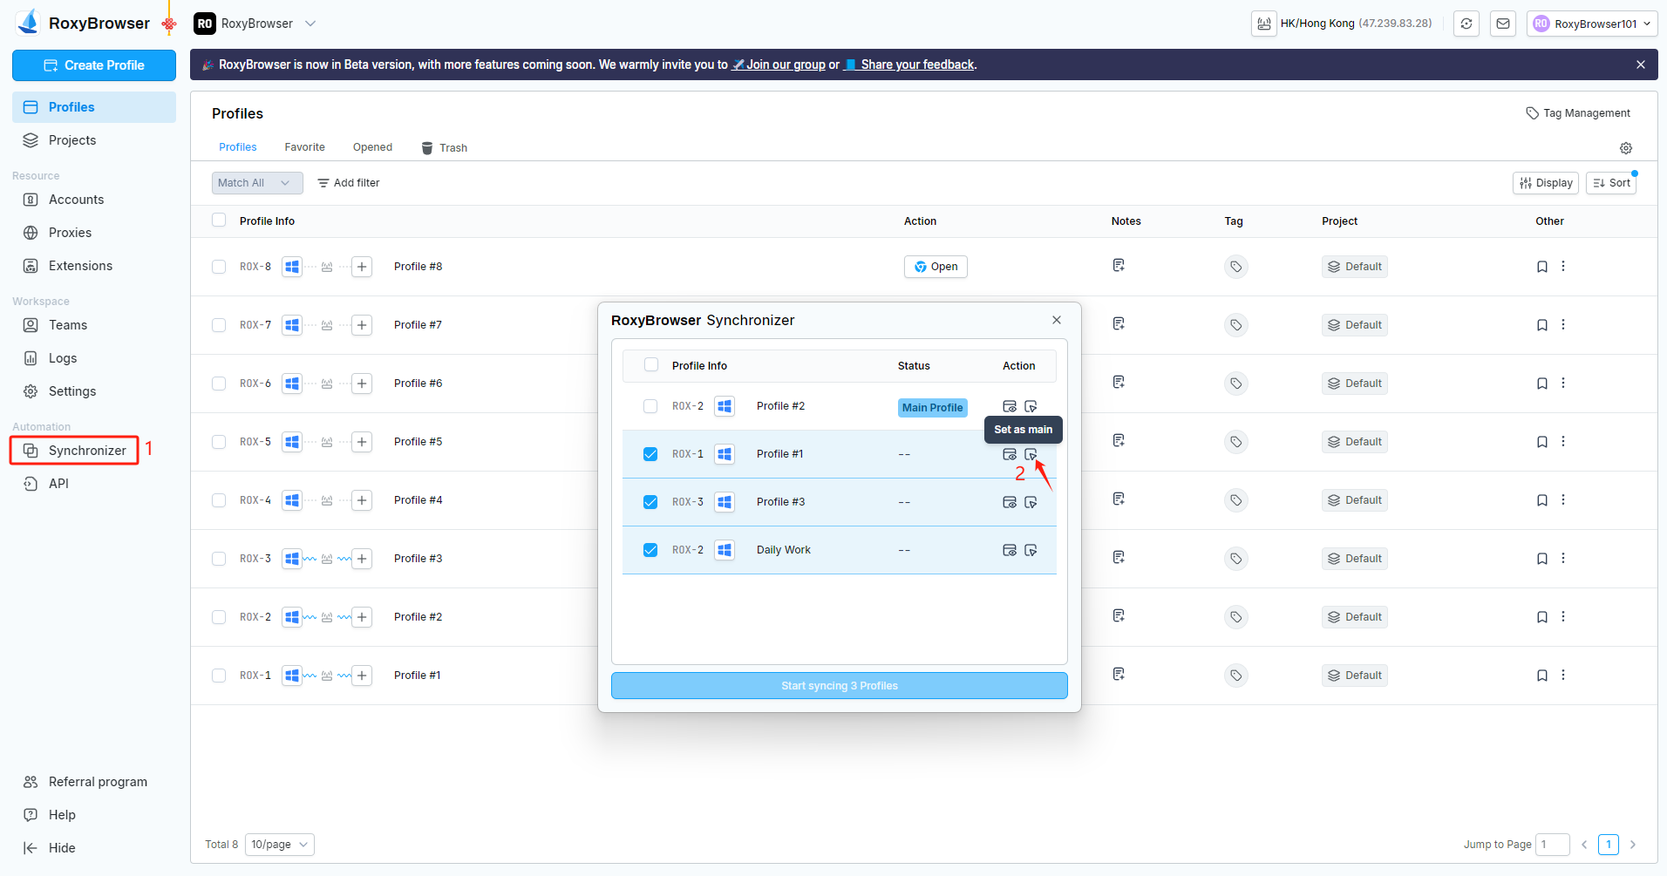Set Daily Work as main profile
1667x876 pixels.
pos(1031,550)
